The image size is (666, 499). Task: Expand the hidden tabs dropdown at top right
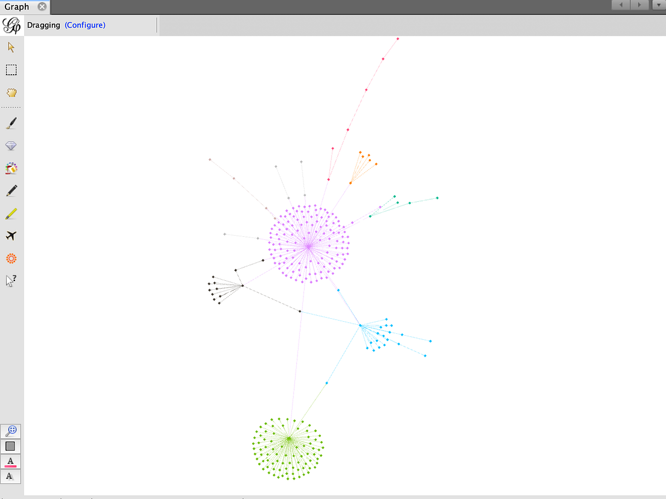click(x=659, y=5)
